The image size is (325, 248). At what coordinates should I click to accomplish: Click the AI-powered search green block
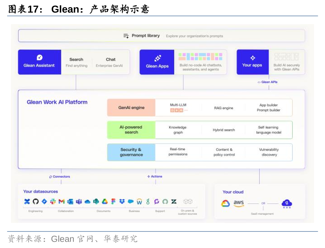click(131, 130)
